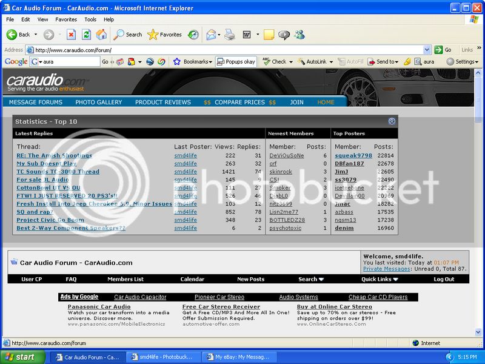
Task: Switch to 'smd4life - Photobuck...' taskbar window
Action: (162, 357)
